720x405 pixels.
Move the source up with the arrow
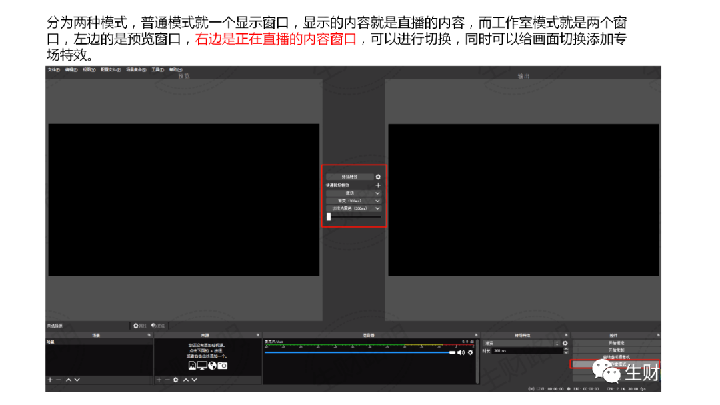click(x=186, y=380)
